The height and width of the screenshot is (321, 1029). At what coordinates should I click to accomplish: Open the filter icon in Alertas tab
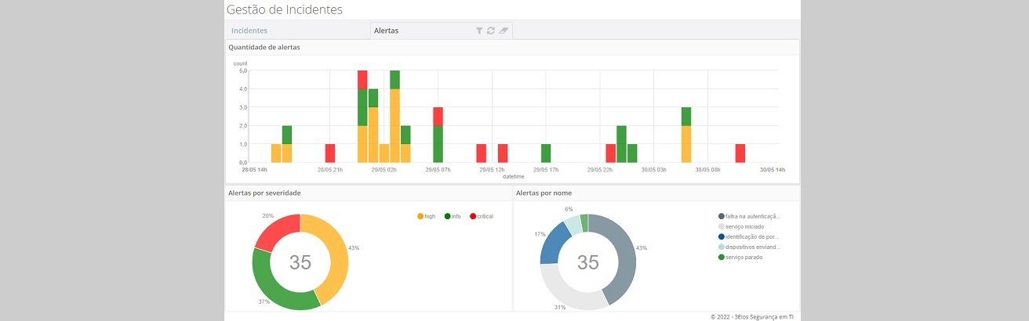tap(479, 31)
